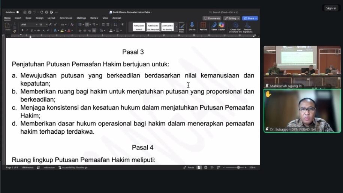Image resolution: width=343 pixels, height=193 pixels.
Task: Toggle the AutoSave switch
Action: point(17,12)
